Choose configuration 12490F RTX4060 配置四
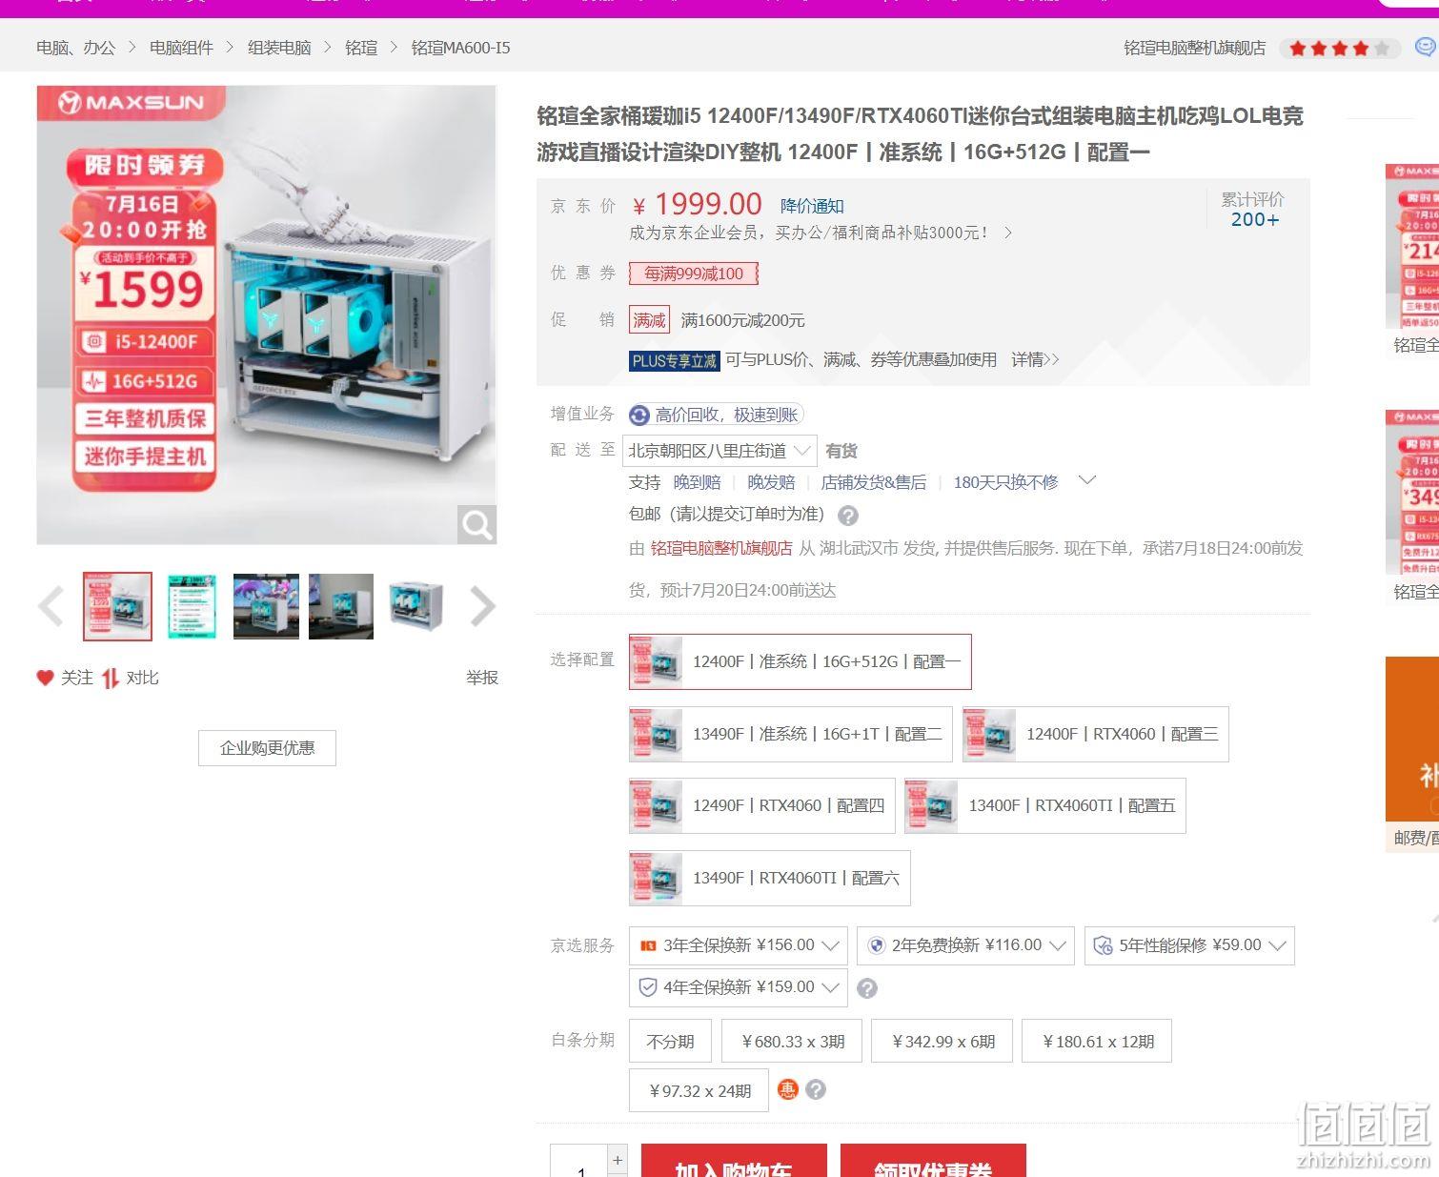Viewport: 1439px width, 1177px height. (x=761, y=806)
